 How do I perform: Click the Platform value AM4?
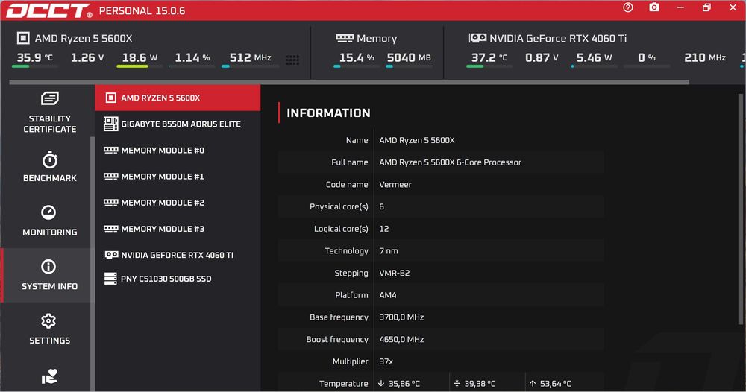click(x=388, y=295)
